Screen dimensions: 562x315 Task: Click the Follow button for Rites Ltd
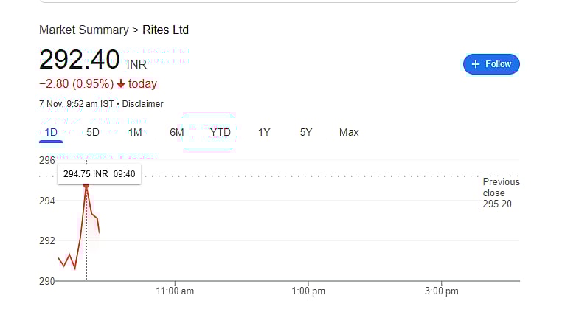tap(491, 64)
